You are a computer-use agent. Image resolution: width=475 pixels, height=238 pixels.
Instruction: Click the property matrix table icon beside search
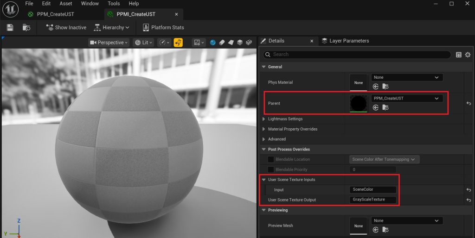(x=459, y=55)
